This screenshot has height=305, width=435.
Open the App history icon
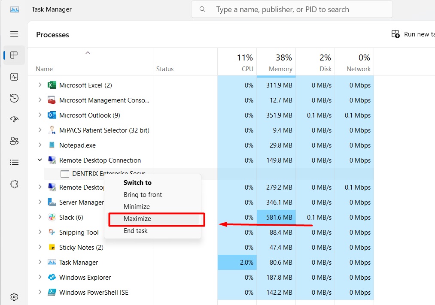(x=14, y=98)
